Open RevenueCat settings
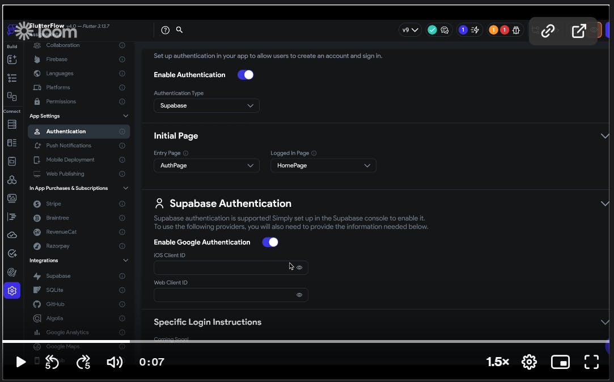614x382 pixels. click(x=79, y=232)
